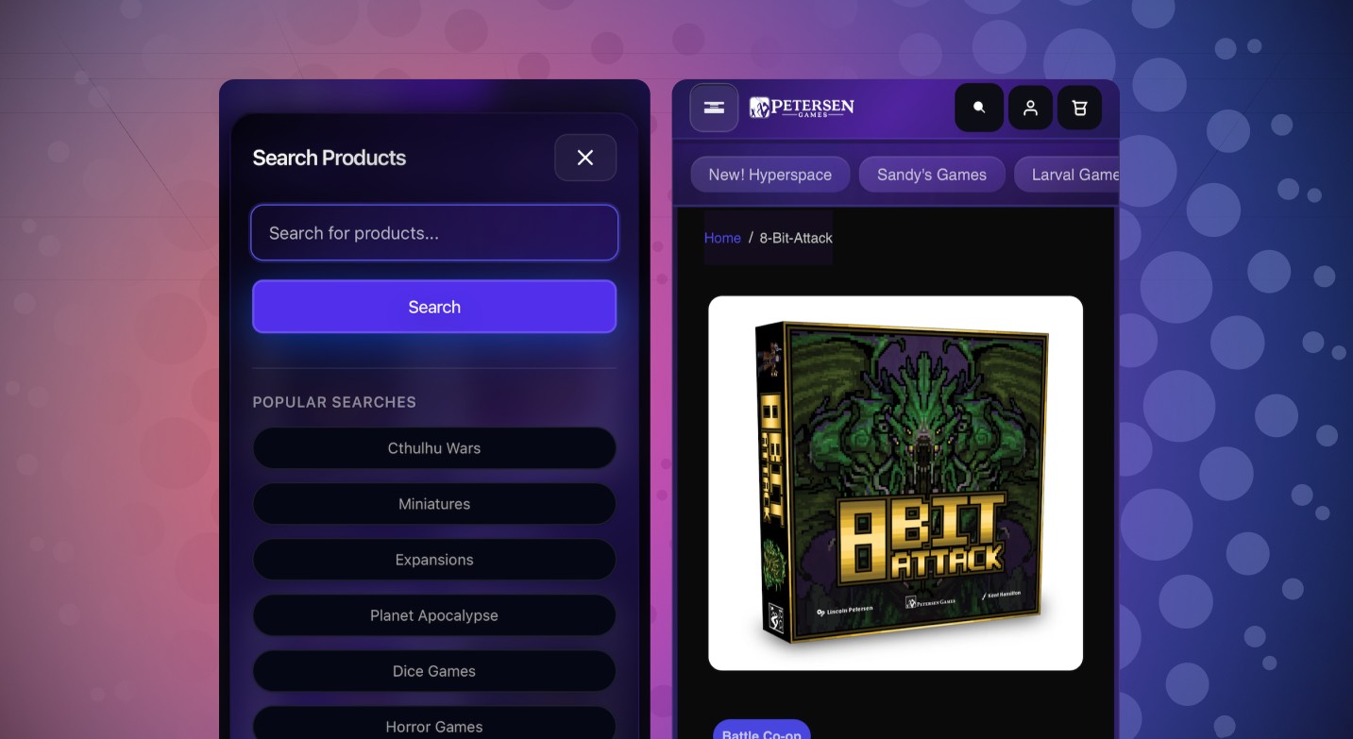
Task: Open the New! Hyperspace tab
Action: 770,175
